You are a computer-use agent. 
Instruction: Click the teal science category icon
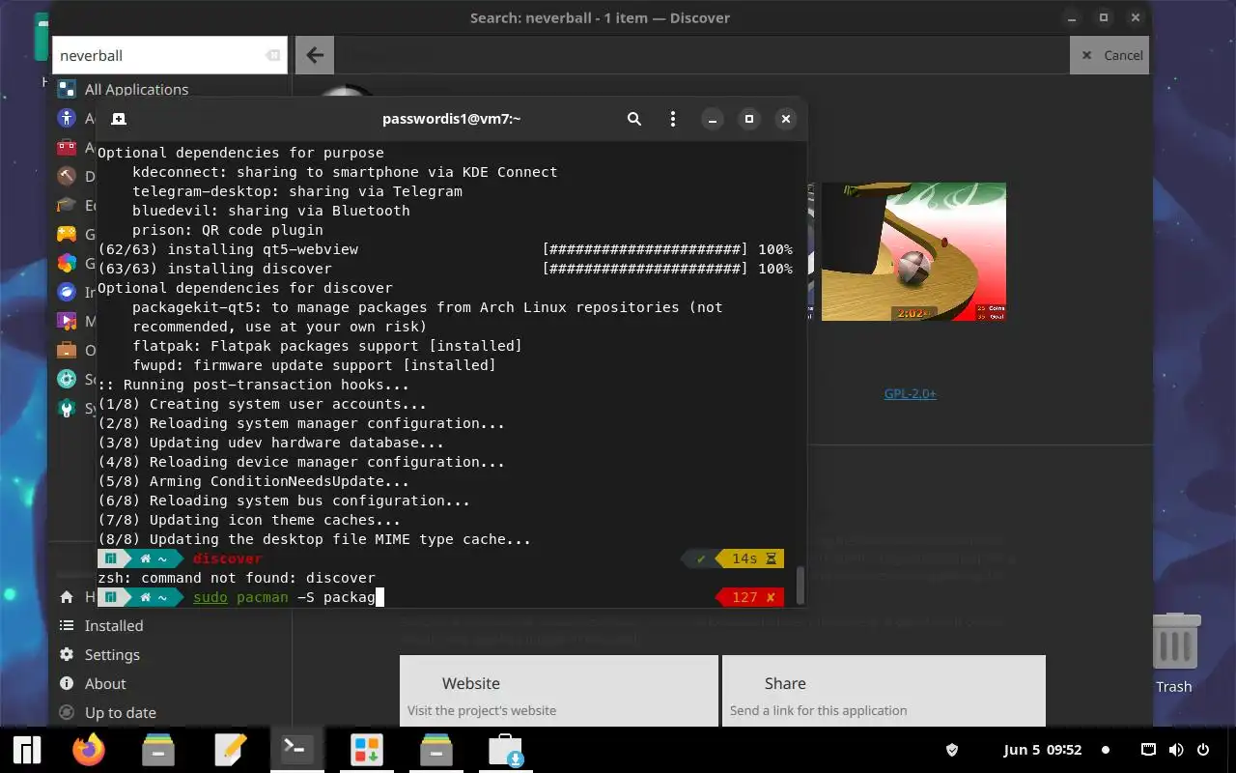point(67,379)
